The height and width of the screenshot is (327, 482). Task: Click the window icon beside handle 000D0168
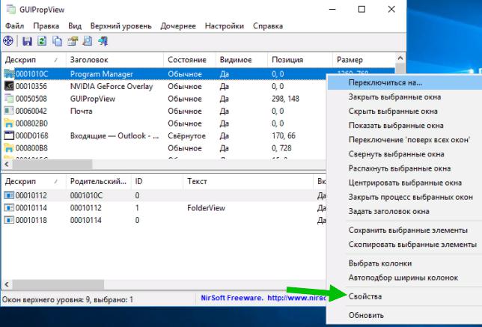[x=9, y=135]
